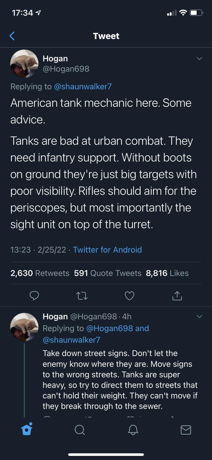The image size is (212, 460).
Task: Click the Retweet icon on the tweet
Action: point(82,295)
